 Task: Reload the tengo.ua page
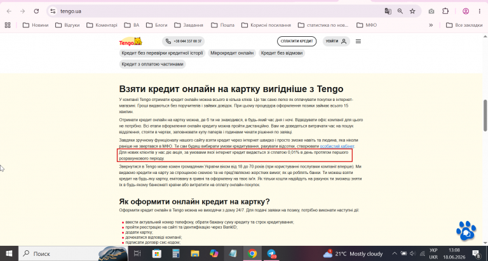coord(36,11)
